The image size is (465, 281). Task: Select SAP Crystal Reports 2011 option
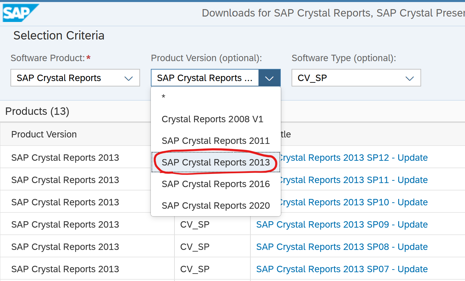click(216, 141)
